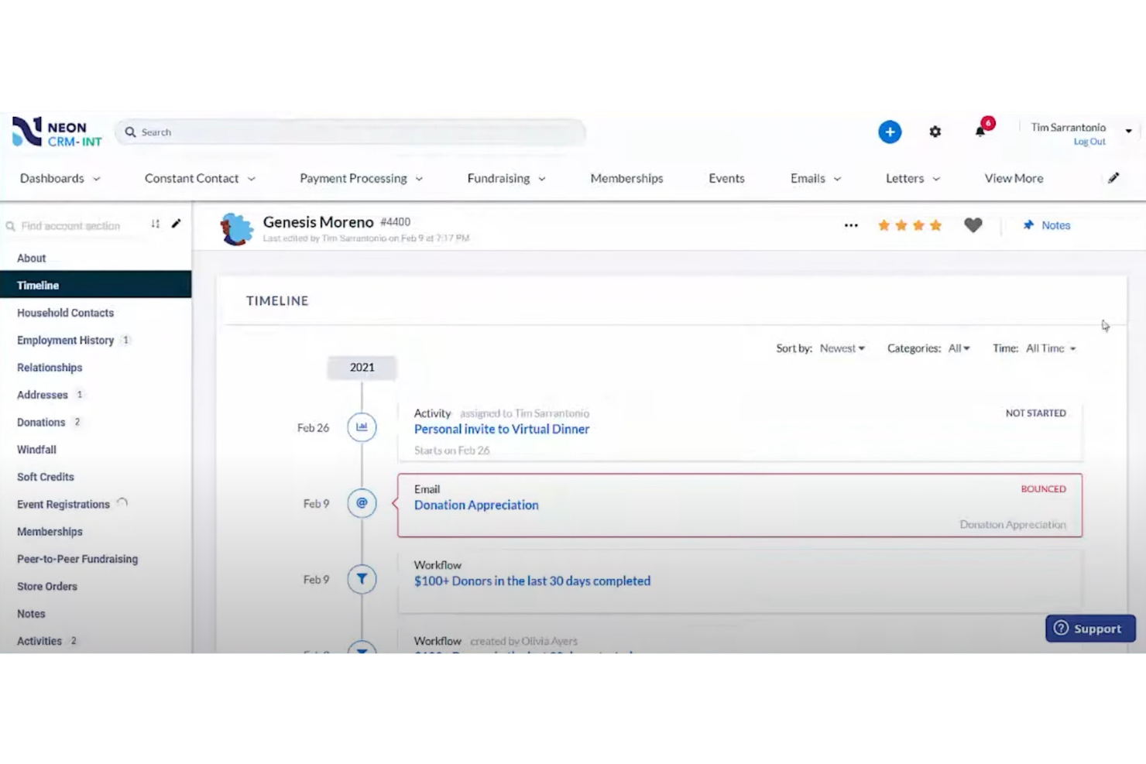Click Tim Sarrantonio user name
Screen dimensions: 1146x764
click(x=1068, y=128)
